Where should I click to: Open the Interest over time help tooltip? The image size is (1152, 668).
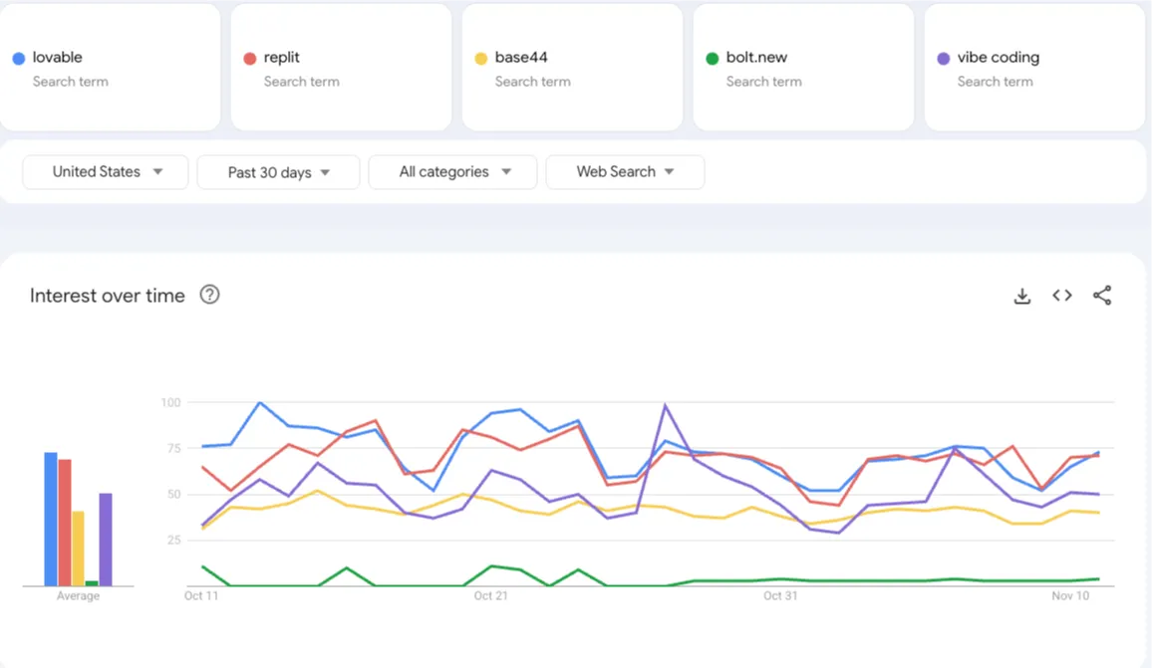pyautogui.click(x=209, y=295)
